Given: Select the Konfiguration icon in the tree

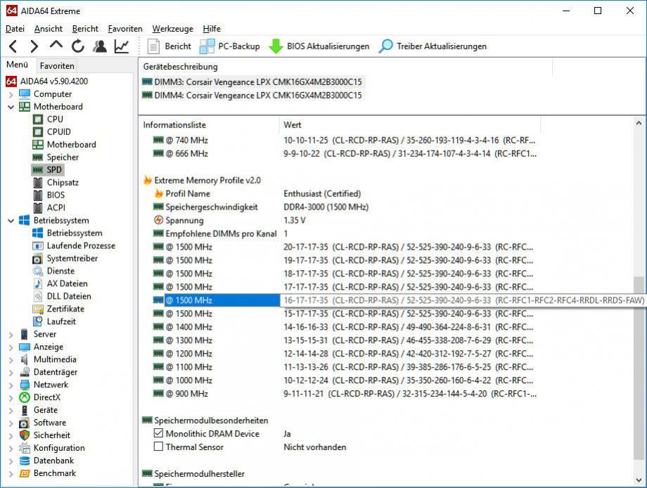Looking at the screenshot, I should click(x=25, y=448).
